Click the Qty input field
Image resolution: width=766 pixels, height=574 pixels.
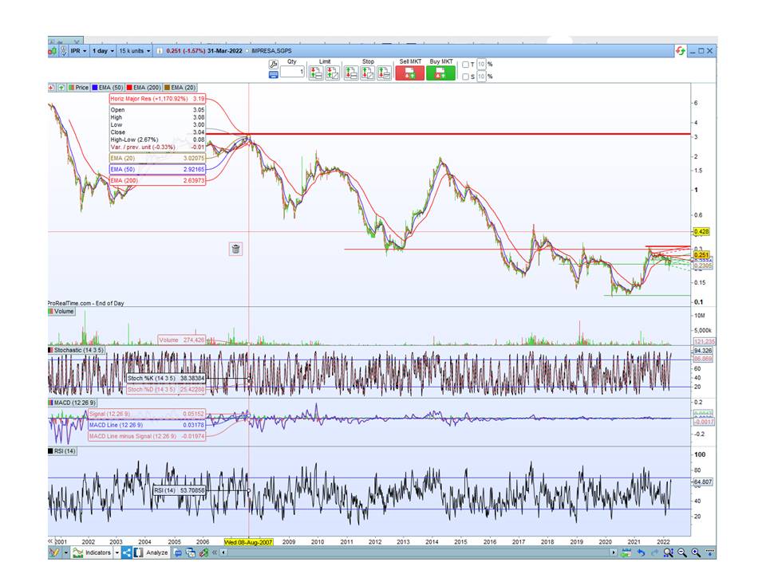click(292, 72)
